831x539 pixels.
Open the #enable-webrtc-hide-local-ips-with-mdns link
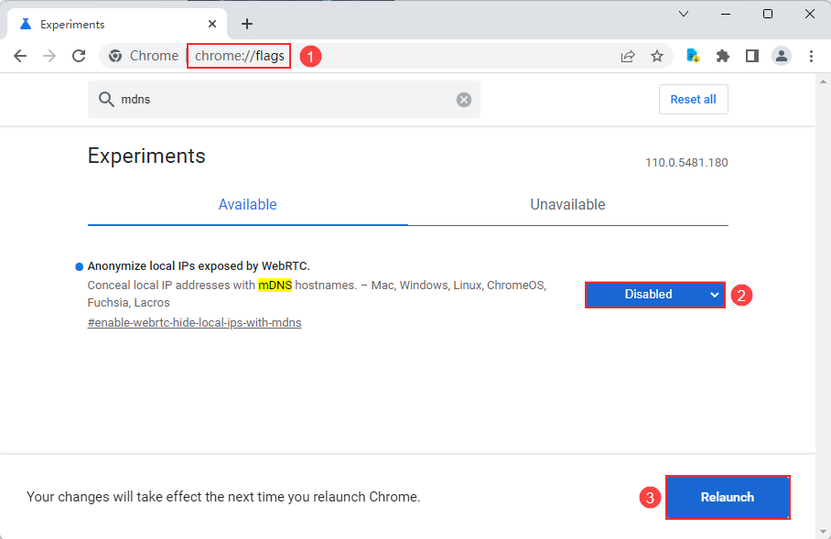click(x=195, y=323)
